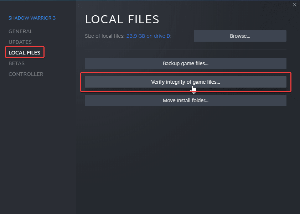Image resolution: width=300 pixels, height=214 pixels.
Task: Click the Shadow Warrior 3 game title
Action: [32, 18]
